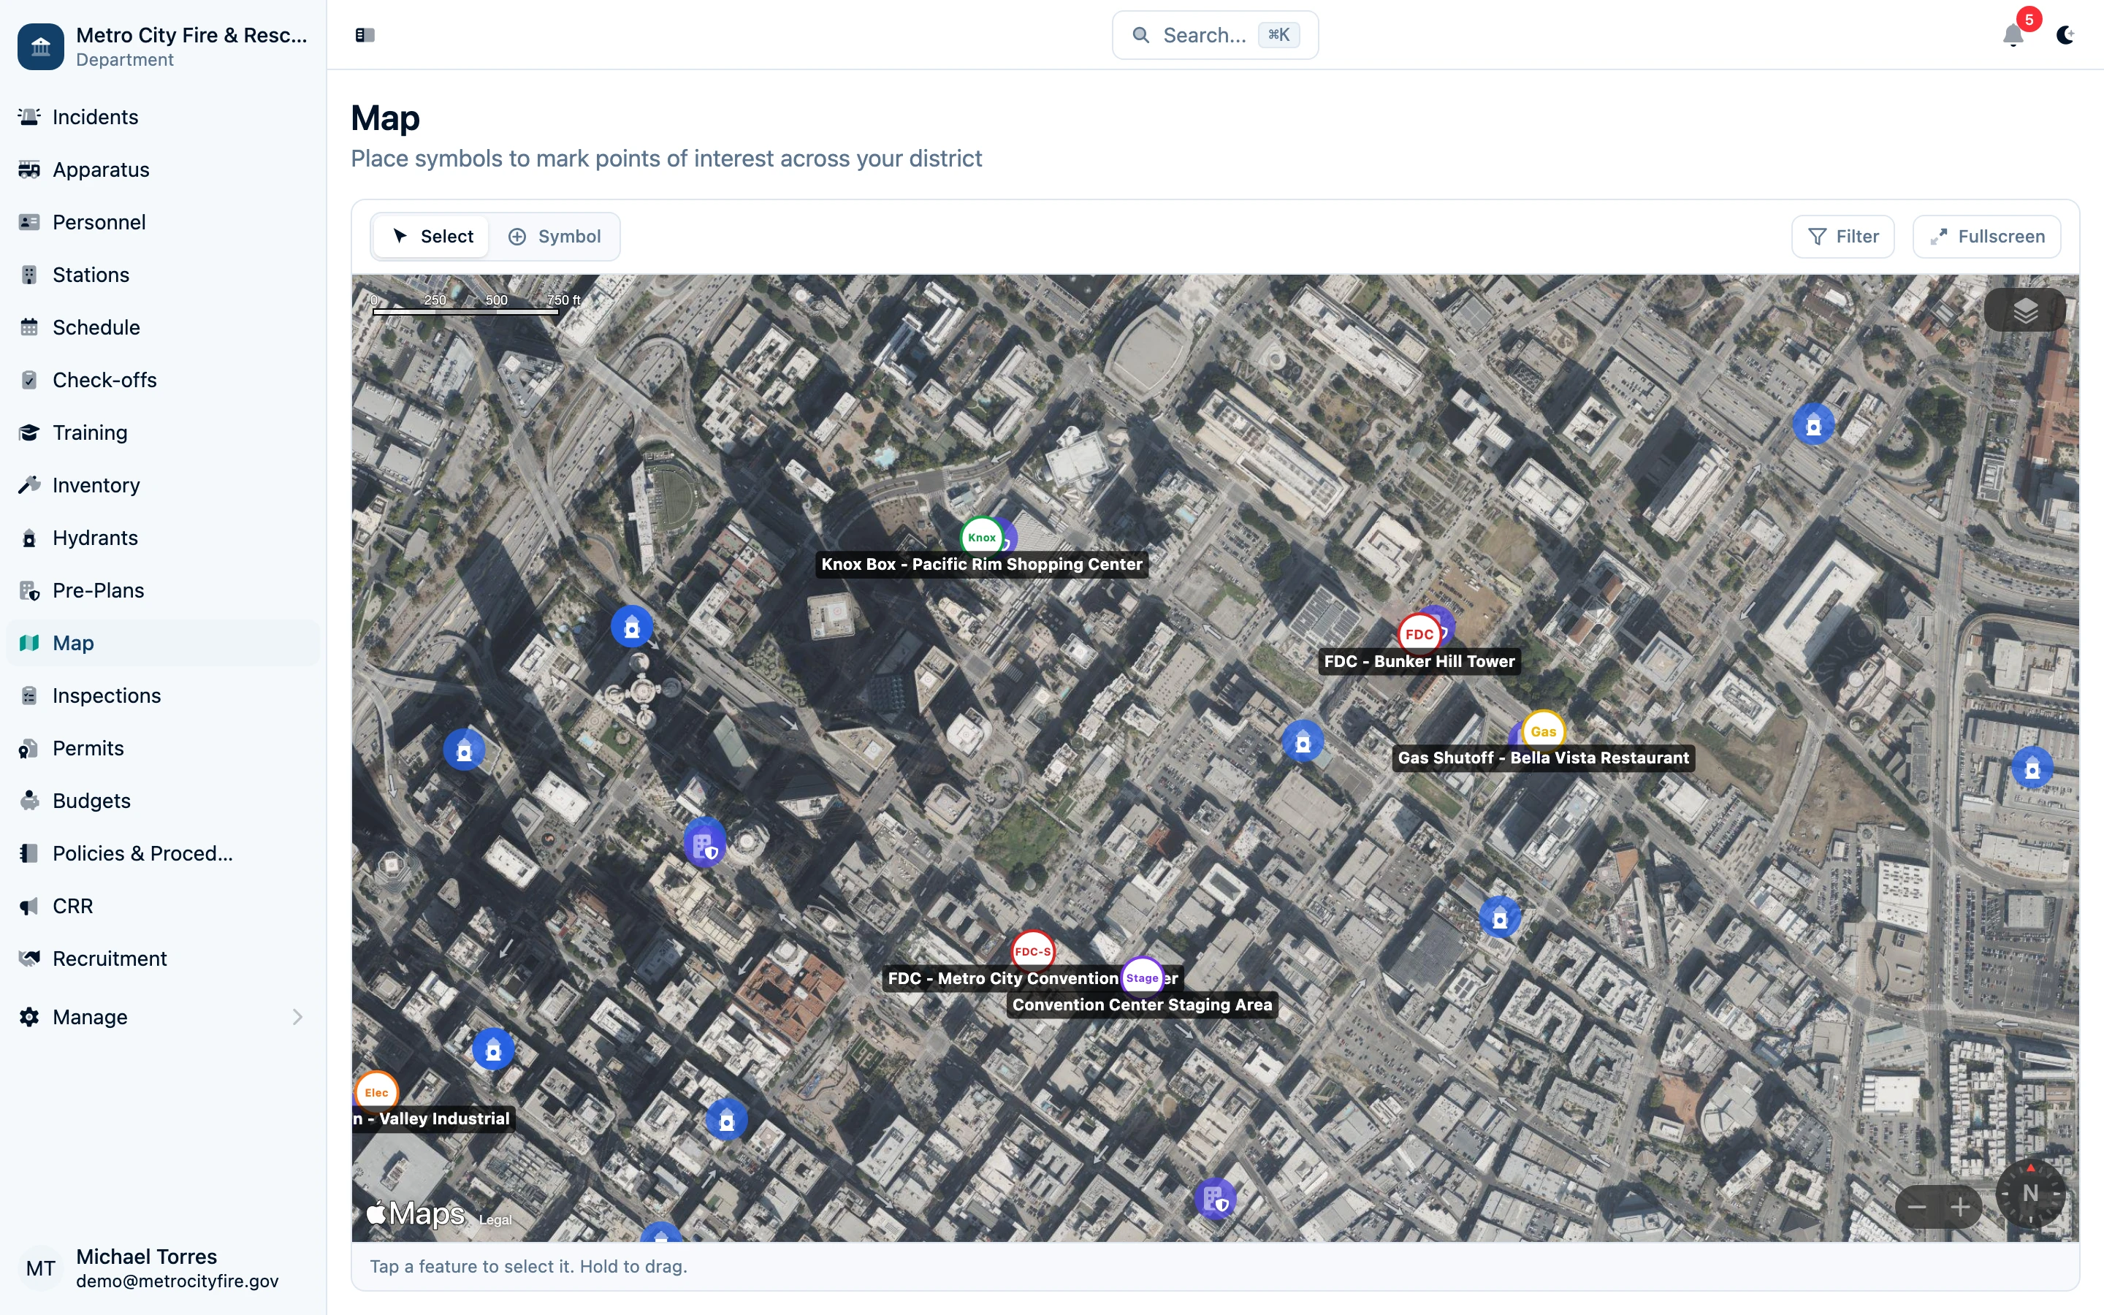Image resolution: width=2104 pixels, height=1315 pixels.
Task: Open the Filter options
Action: coord(1842,237)
